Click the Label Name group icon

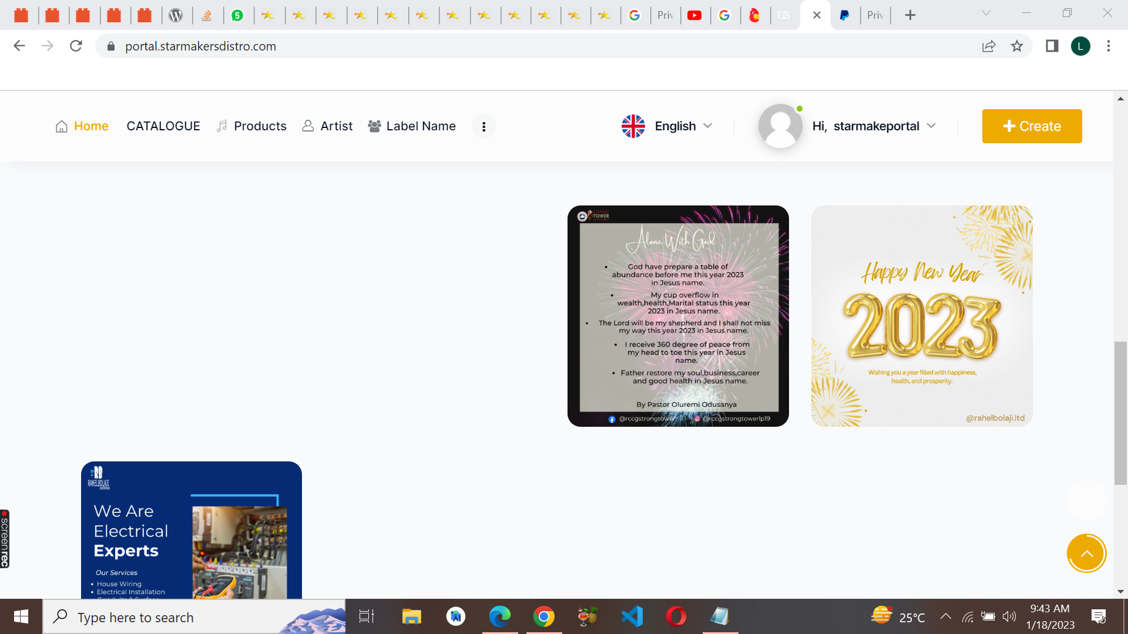[x=374, y=126]
